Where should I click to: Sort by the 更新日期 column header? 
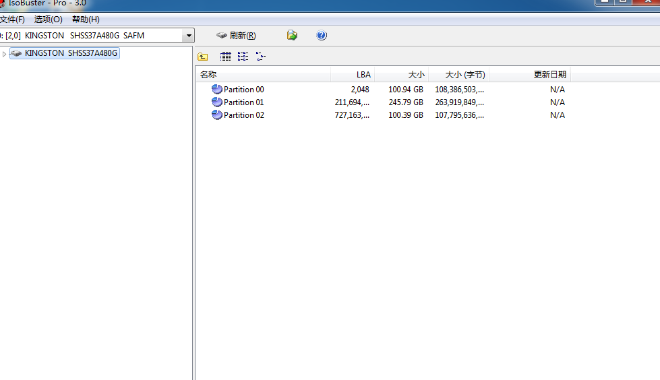coord(529,75)
